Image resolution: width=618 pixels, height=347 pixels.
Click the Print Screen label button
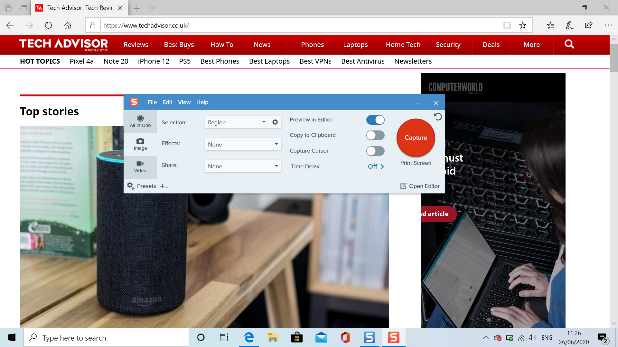[416, 163]
